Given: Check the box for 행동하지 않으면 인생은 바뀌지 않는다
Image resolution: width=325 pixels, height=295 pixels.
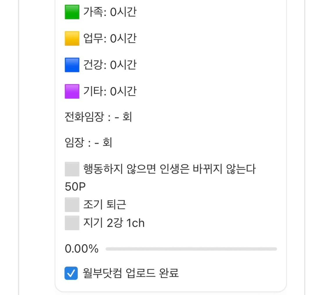Looking at the screenshot, I should pyautogui.click(x=72, y=169).
